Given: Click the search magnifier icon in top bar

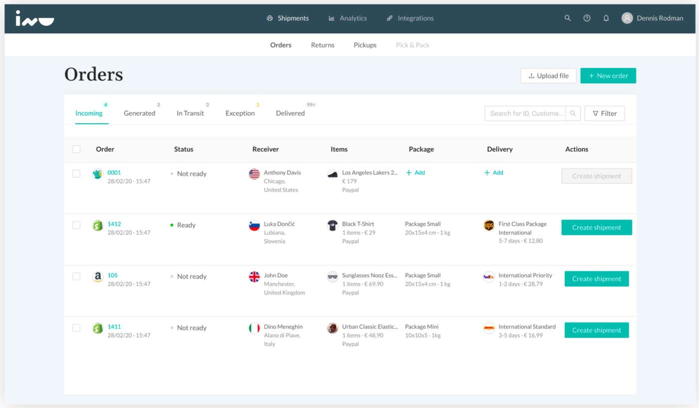Looking at the screenshot, I should pyautogui.click(x=567, y=18).
